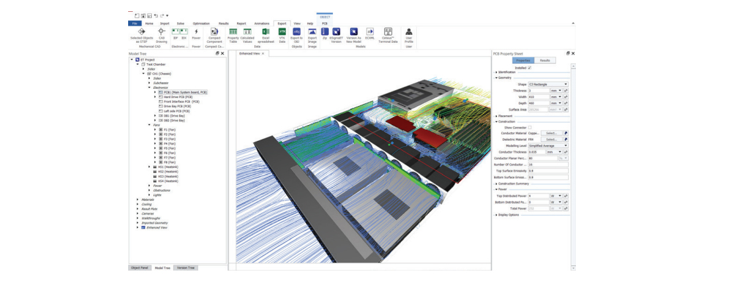Click the Properties button in Property Sheet
The width and height of the screenshot is (745, 289).
pos(523,61)
